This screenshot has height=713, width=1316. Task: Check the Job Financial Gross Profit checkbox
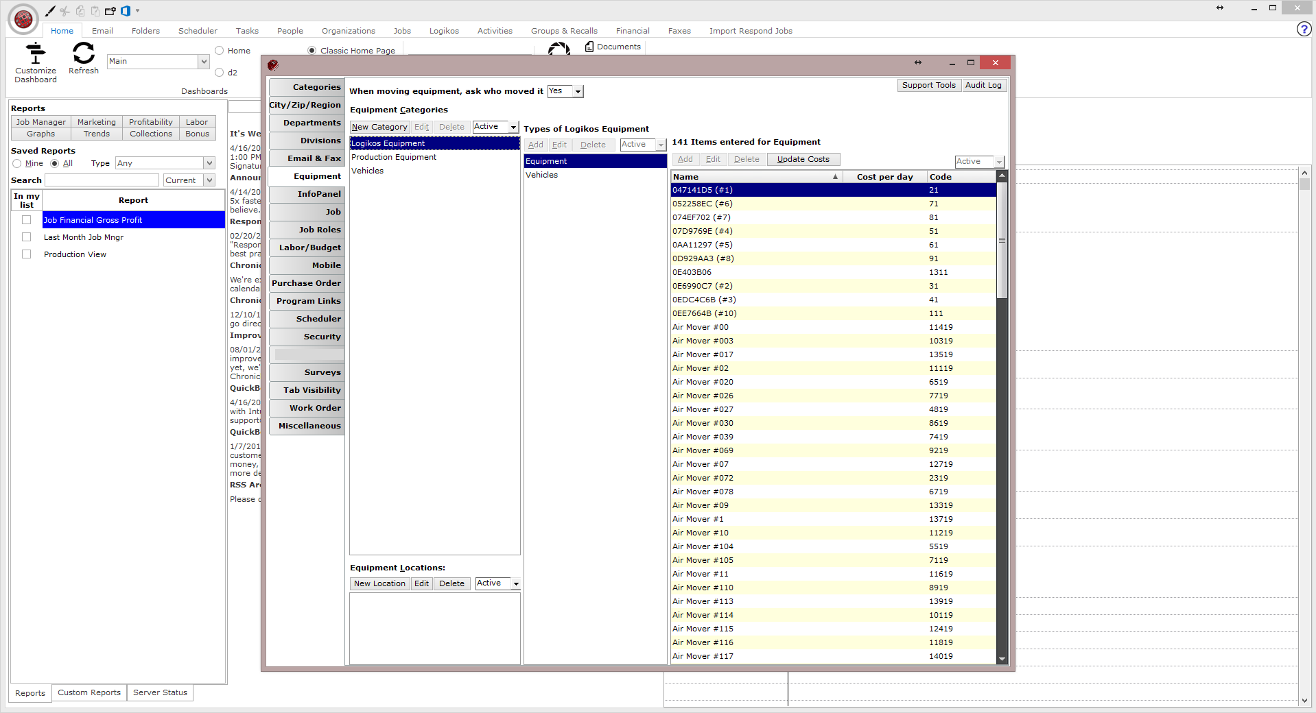click(27, 220)
